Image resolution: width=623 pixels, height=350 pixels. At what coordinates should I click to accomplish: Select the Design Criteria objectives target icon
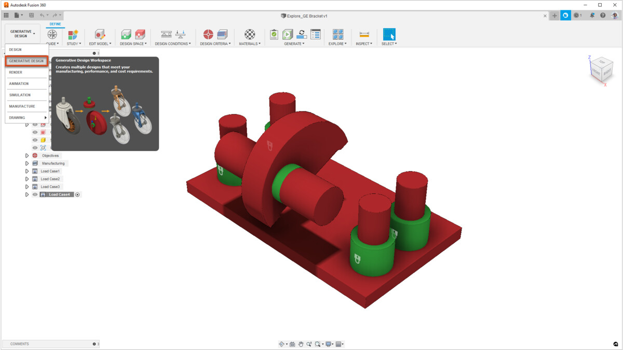[x=208, y=34]
